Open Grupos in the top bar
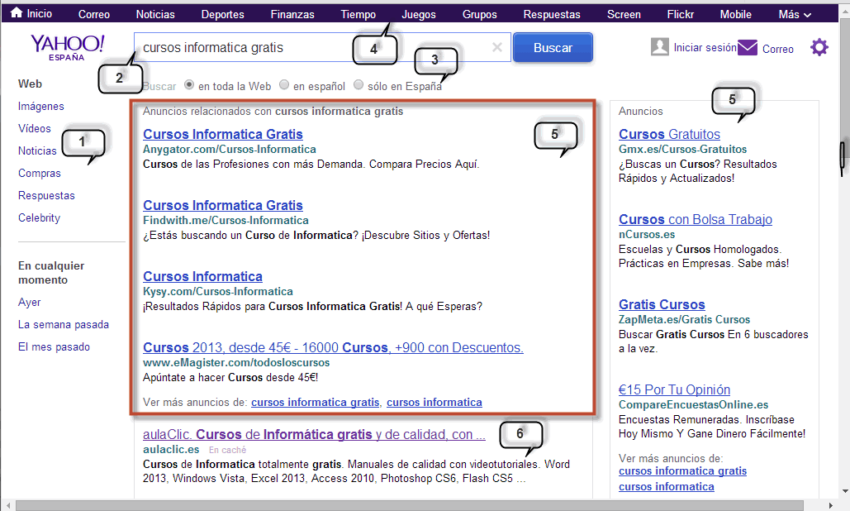Screen dimensions: 850x511 (479, 15)
